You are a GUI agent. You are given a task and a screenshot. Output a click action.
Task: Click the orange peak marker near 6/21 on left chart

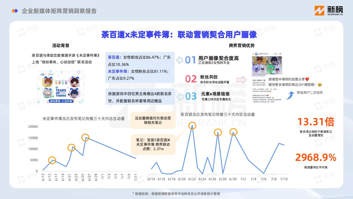tap(71, 148)
